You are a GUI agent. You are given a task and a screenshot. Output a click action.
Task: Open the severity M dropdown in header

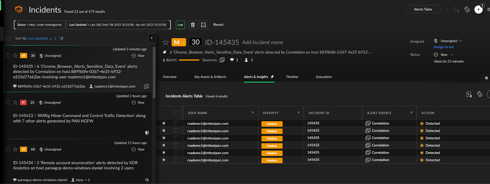(179, 42)
